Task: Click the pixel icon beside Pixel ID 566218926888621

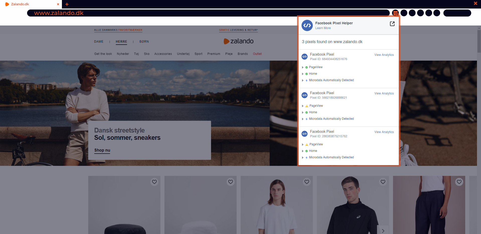Action: pos(305,95)
